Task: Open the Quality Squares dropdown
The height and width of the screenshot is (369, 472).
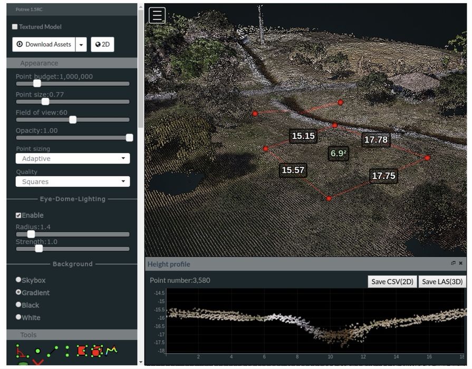Action: click(x=73, y=182)
